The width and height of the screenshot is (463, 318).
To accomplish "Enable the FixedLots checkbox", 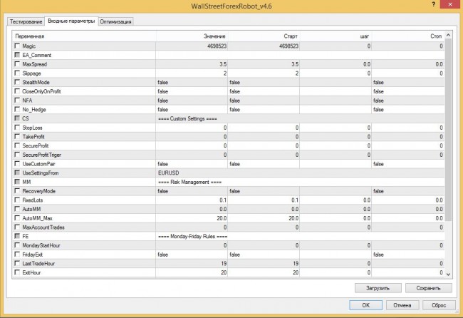I will 17,200.
